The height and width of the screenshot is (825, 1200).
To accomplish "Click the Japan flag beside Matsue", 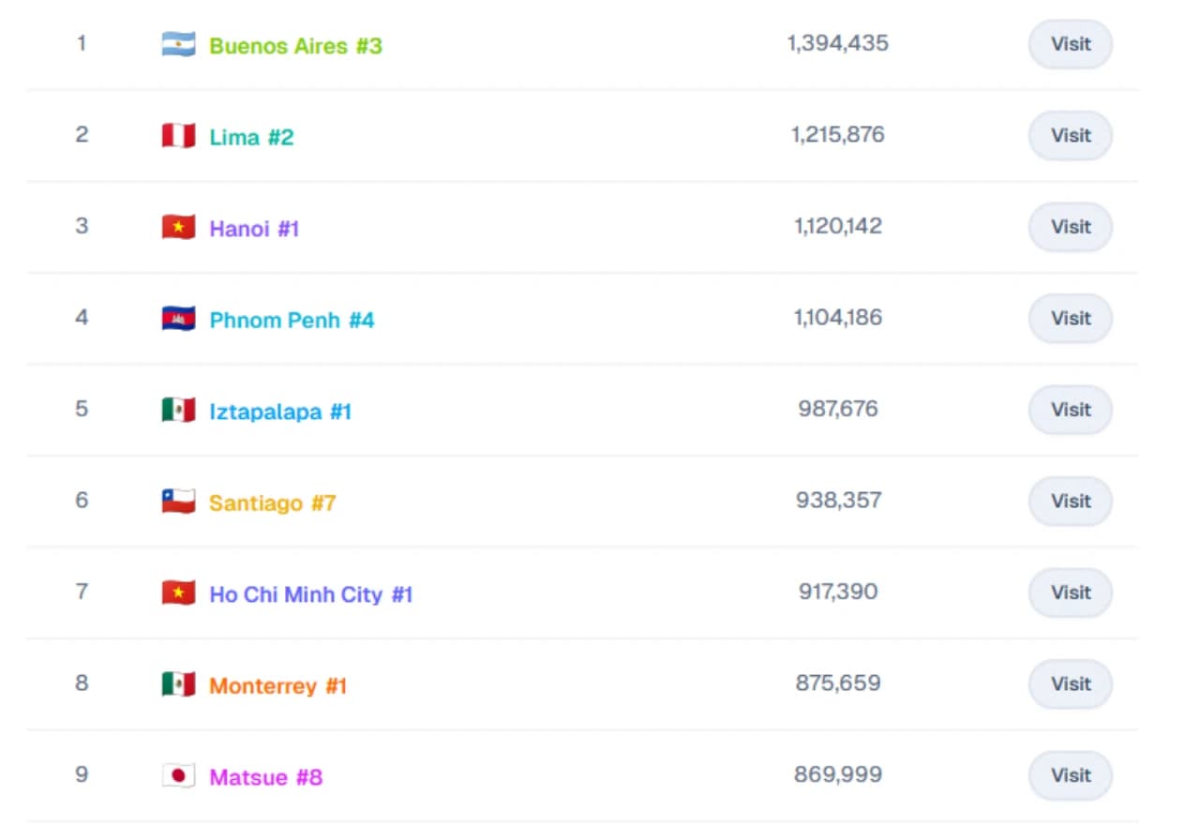I will [178, 776].
